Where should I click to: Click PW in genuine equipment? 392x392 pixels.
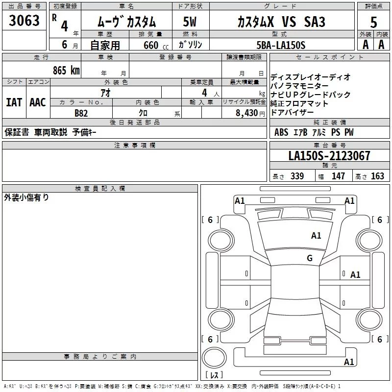pos(349,132)
